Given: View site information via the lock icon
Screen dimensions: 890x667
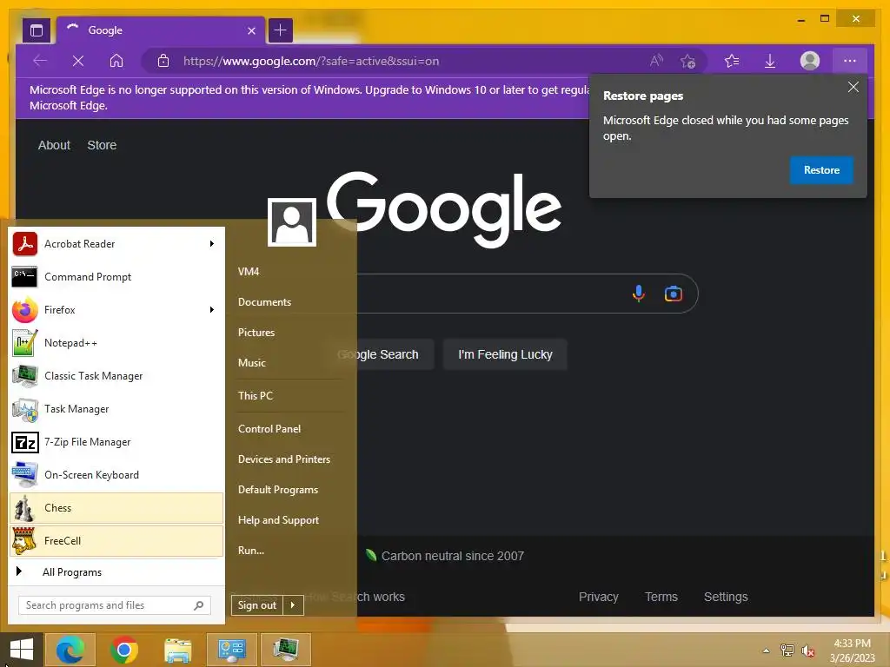Looking at the screenshot, I should pos(163,61).
